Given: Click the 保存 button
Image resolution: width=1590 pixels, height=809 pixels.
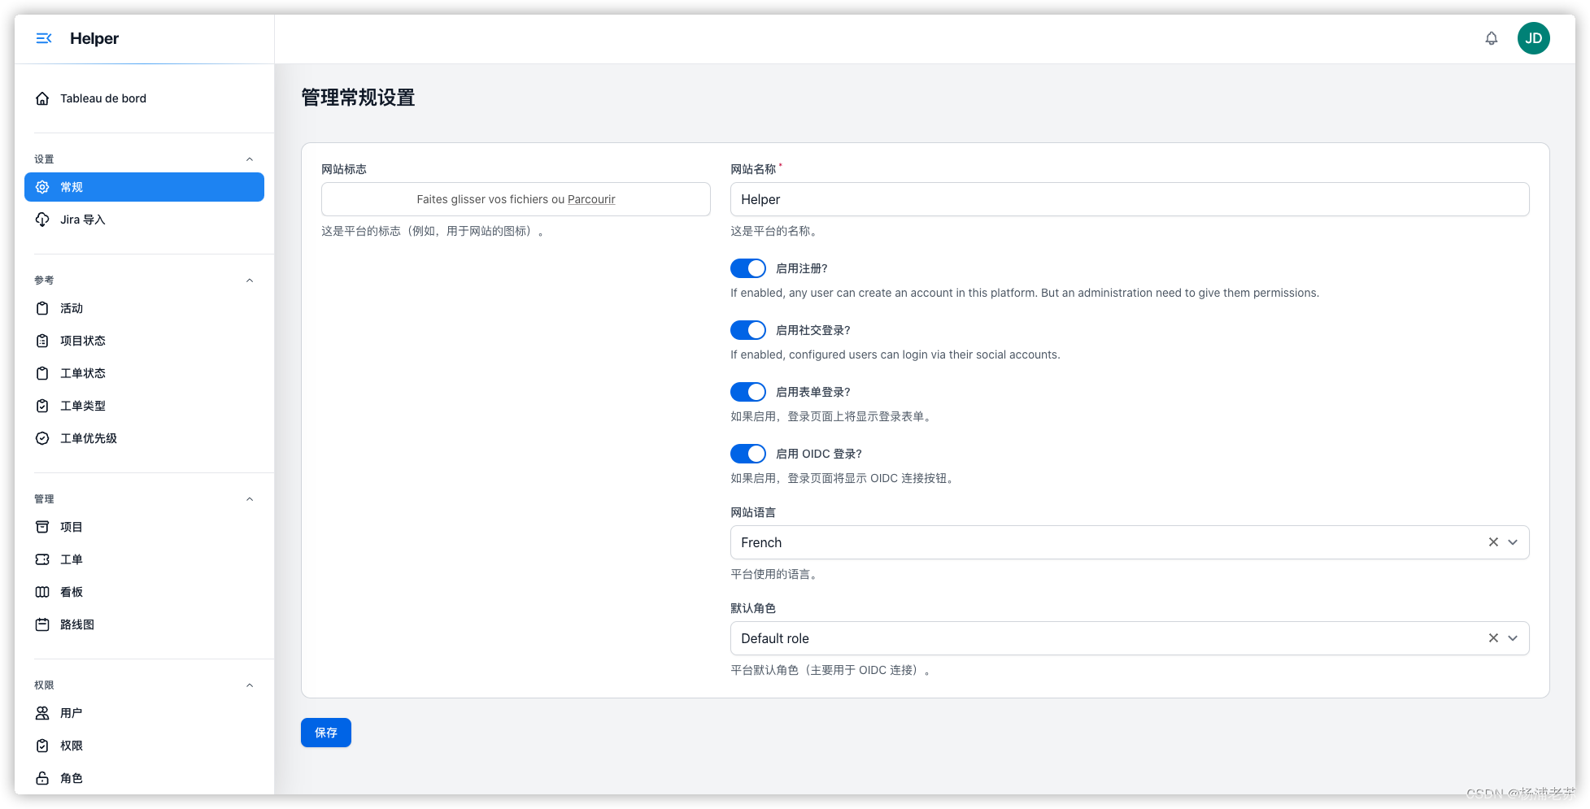Looking at the screenshot, I should click(x=326, y=733).
